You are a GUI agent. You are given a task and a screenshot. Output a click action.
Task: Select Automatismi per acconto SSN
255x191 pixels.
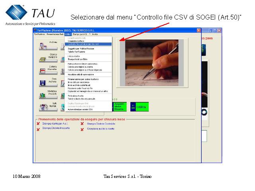tap(88, 110)
